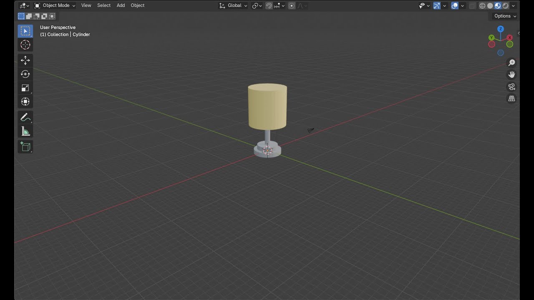Toggle the camera view icon
The height and width of the screenshot is (300, 534).
(x=511, y=87)
